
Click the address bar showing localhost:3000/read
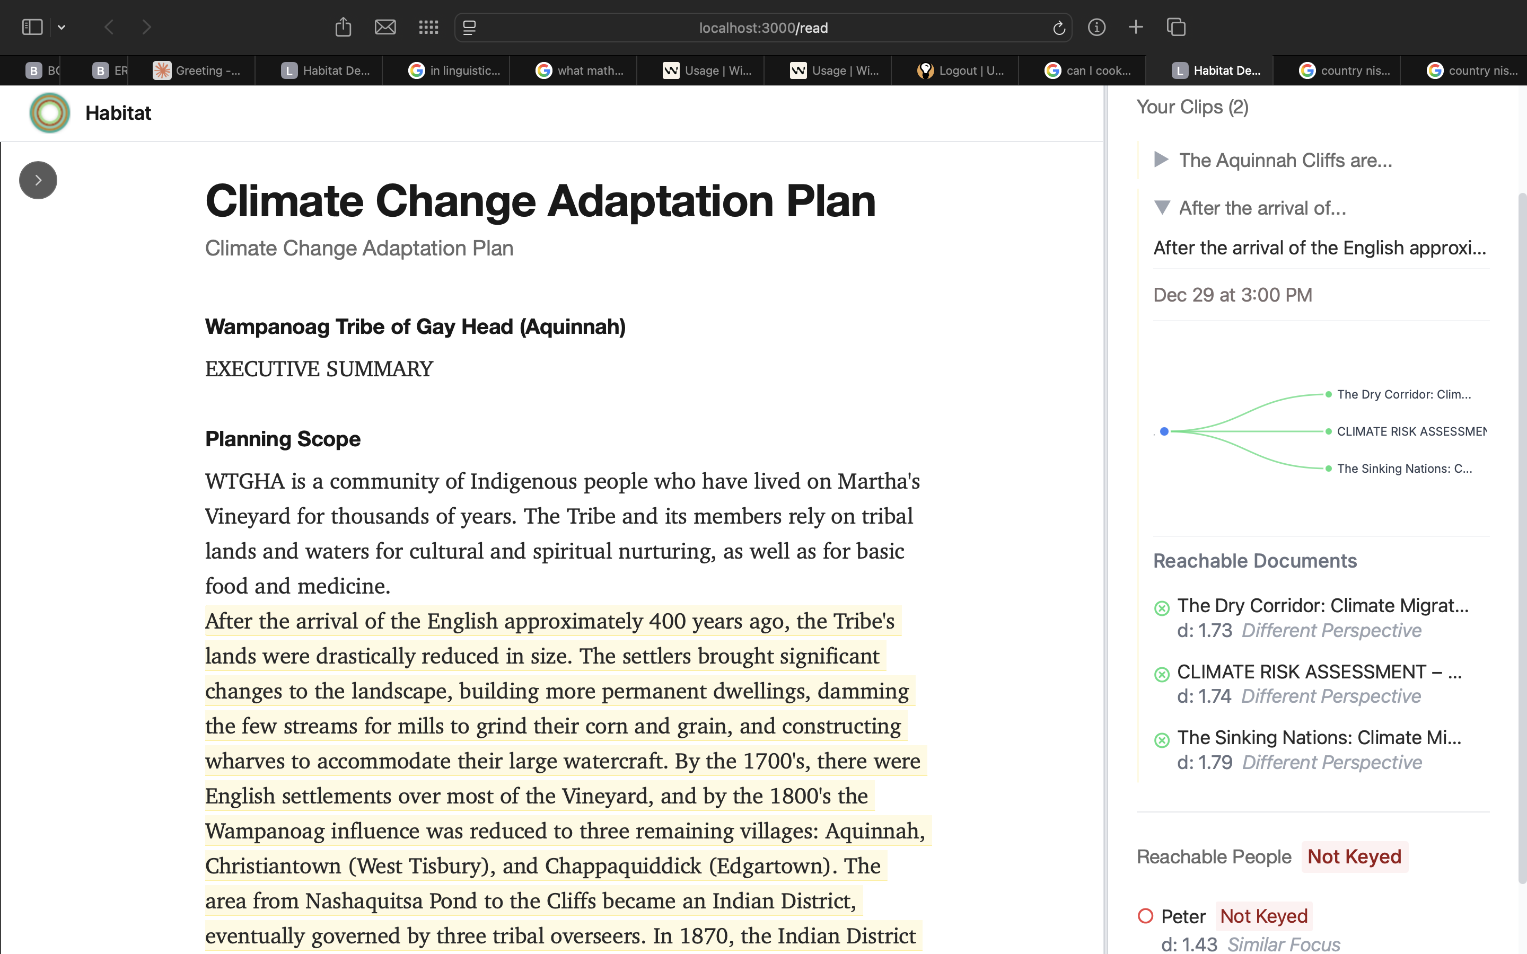(x=763, y=27)
